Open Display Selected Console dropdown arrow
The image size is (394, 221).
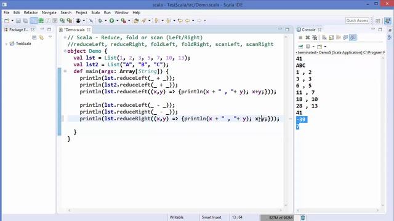click(x=313, y=47)
